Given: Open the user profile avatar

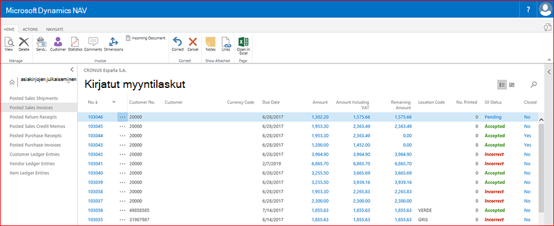Looking at the screenshot, I should 545,9.
